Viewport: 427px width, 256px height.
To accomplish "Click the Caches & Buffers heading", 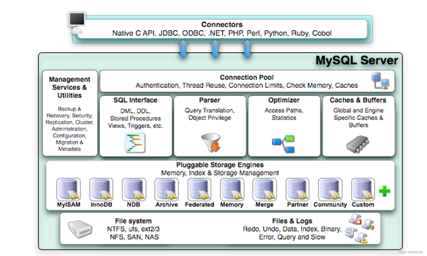I will click(x=358, y=100).
